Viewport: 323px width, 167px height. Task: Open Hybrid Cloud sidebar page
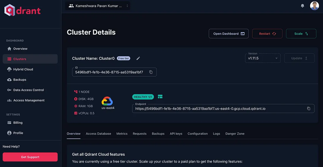tap(30, 69)
